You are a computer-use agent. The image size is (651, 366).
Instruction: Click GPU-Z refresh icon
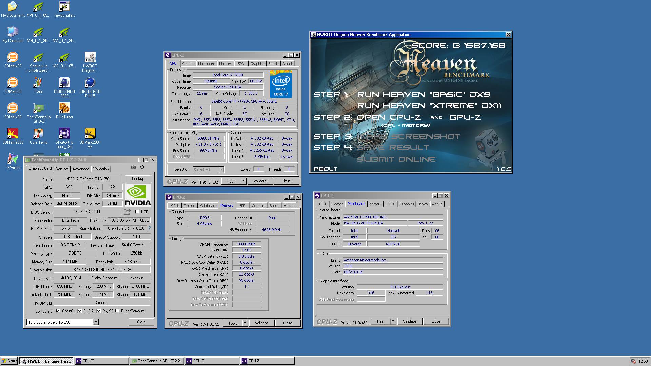coord(142,167)
